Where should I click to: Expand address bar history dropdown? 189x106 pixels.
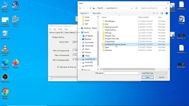coord(132,8)
